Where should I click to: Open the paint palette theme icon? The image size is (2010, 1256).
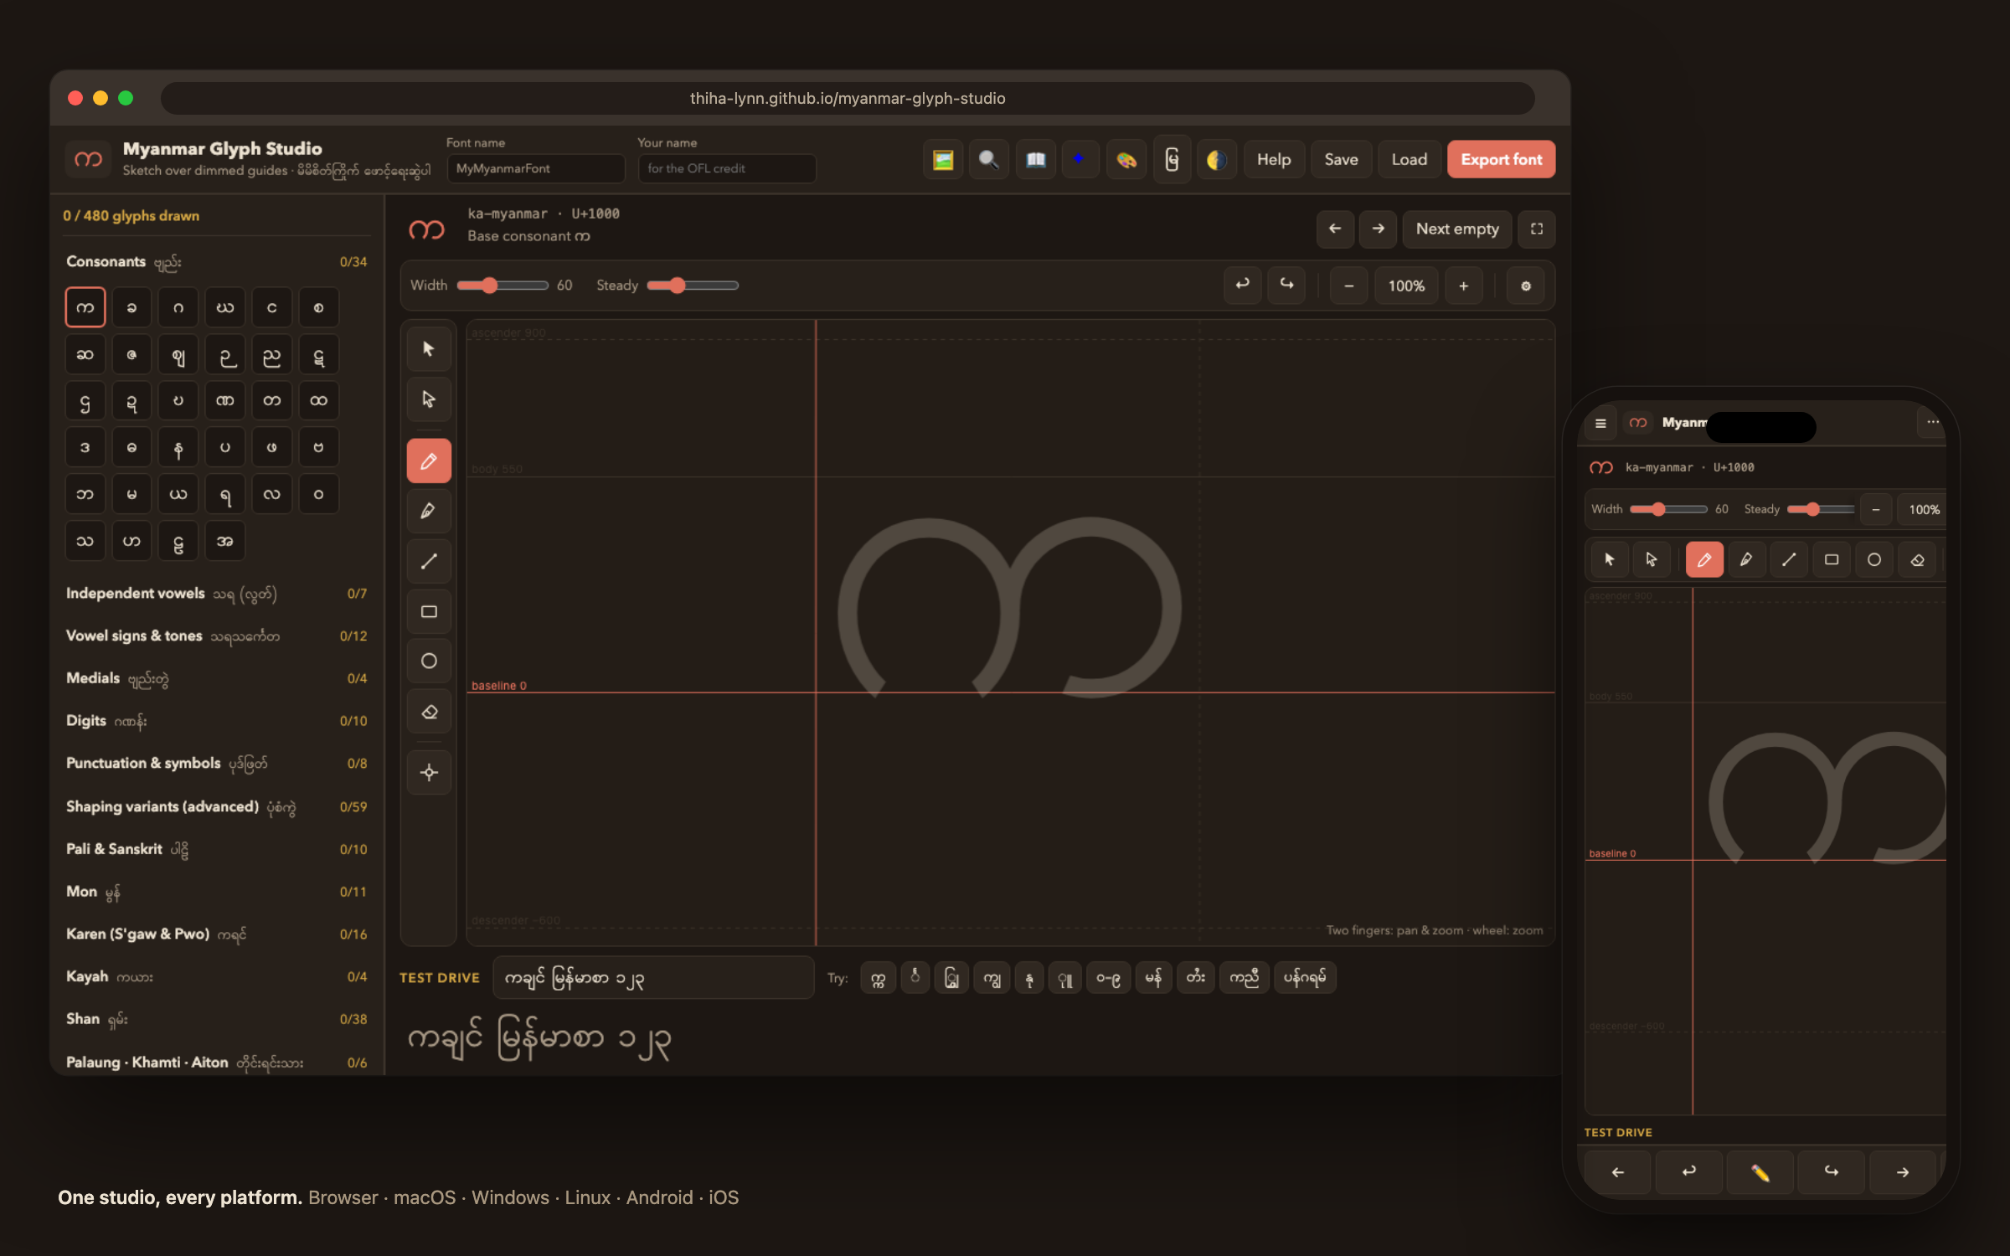pyautogui.click(x=1126, y=159)
